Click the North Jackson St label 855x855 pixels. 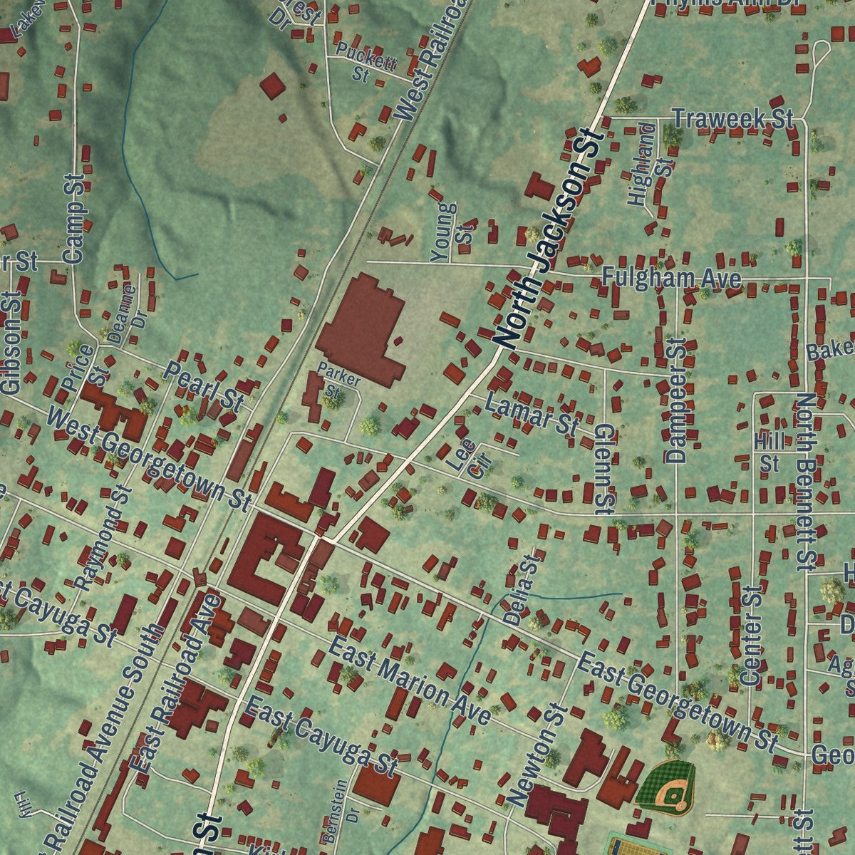pyautogui.click(x=550, y=239)
